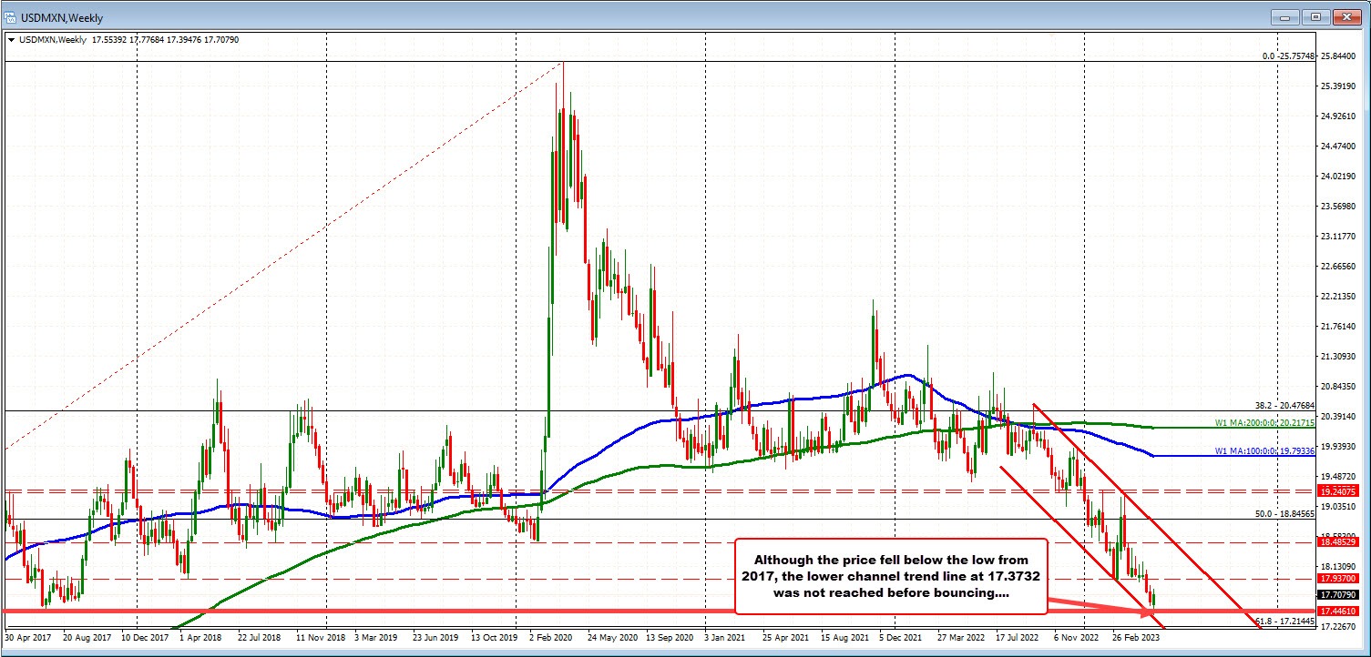Click the 61.8 - 17.21445 Fibonacci label
1371x657 pixels.
point(1284,622)
